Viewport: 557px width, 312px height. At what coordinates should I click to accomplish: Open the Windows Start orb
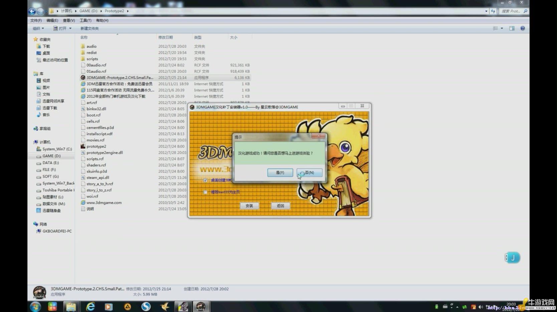35,307
